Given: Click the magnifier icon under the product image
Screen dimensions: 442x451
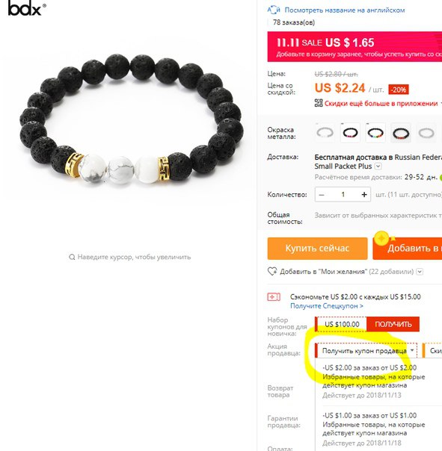Looking at the screenshot, I should tap(72, 257).
